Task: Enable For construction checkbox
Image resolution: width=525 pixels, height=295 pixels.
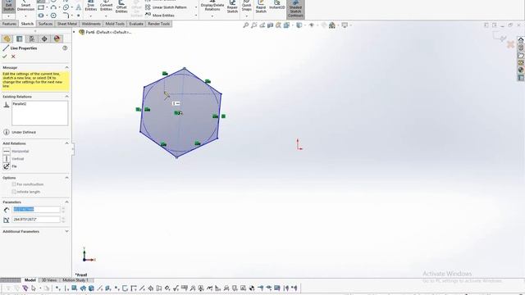Action: (x=14, y=184)
